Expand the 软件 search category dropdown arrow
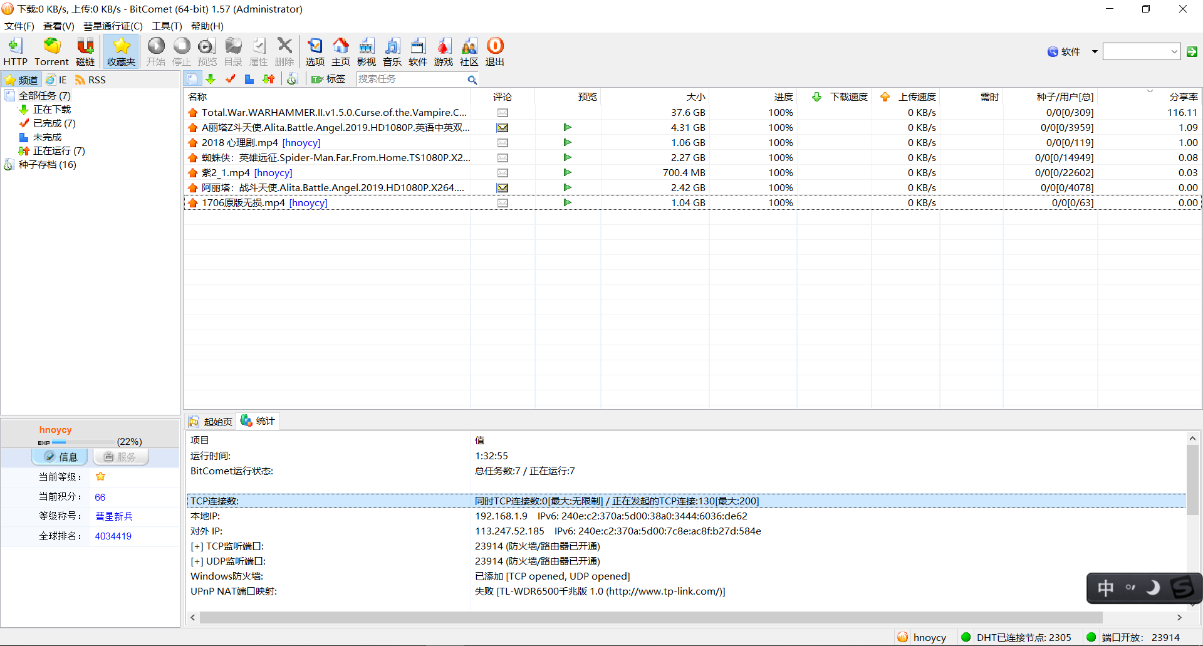This screenshot has width=1203, height=646. [x=1095, y=51]
